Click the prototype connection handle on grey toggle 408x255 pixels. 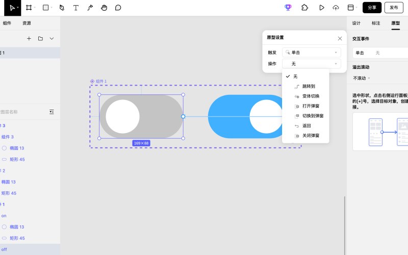(x=183, y=117)
